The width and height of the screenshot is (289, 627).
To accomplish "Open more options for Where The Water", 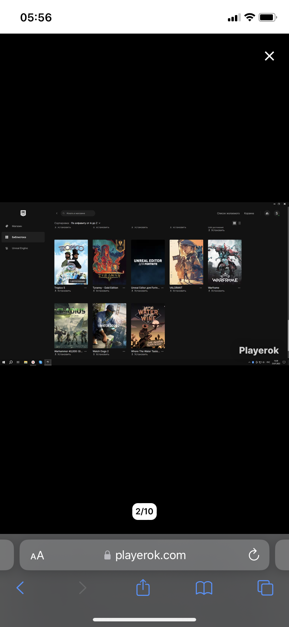I will (162, 351).
